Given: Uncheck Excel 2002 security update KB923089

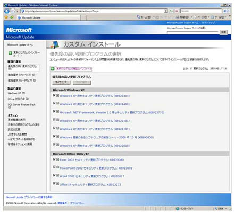Looking at the screenshot, I should [x=54, y=159].
